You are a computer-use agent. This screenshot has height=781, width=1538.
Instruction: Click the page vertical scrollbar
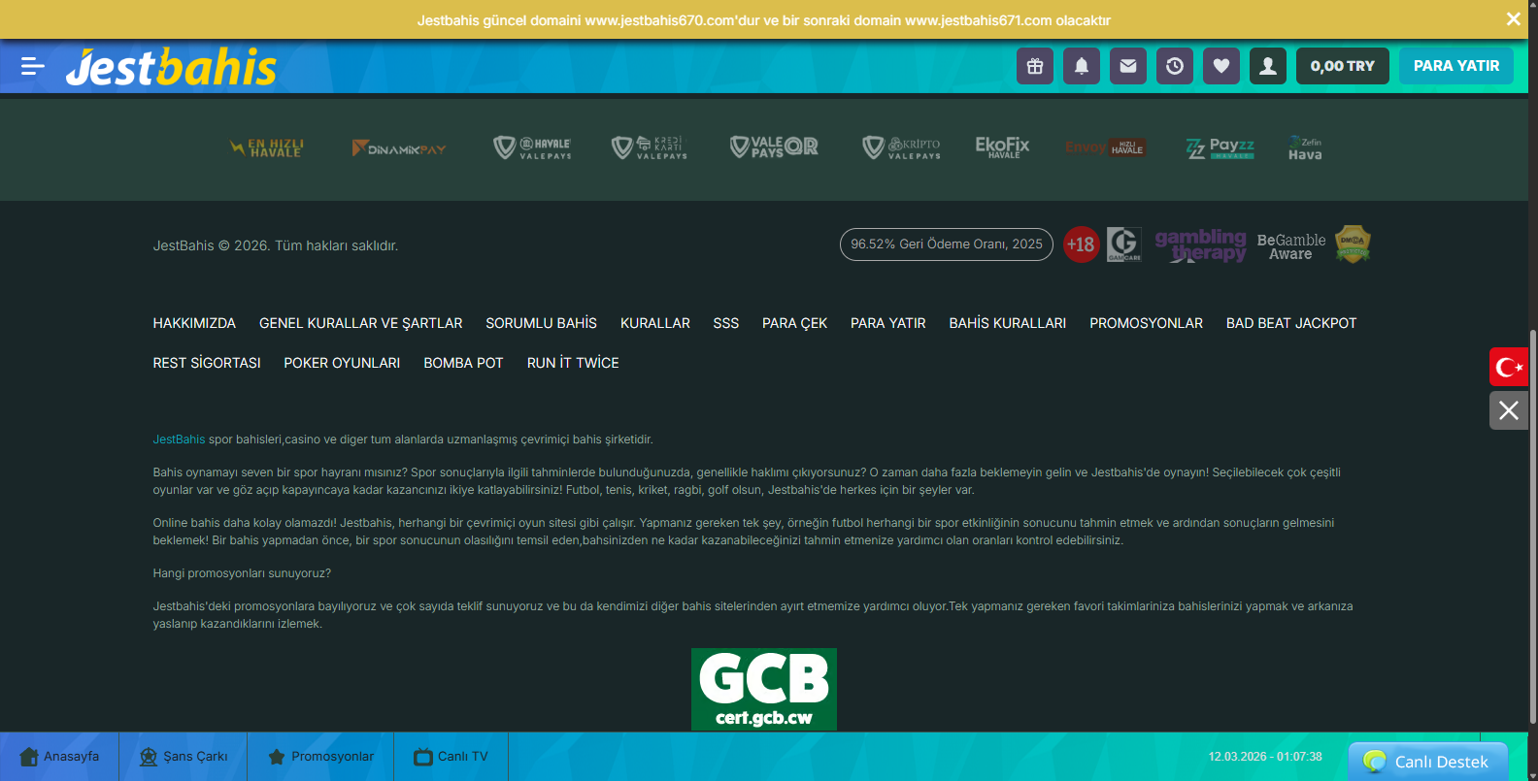point(1532,524)
